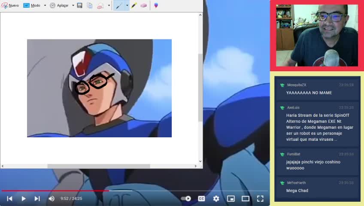
Task: Click the vertical scrollbar thumb in Snipping Tool
Action: tap(200, 88)
